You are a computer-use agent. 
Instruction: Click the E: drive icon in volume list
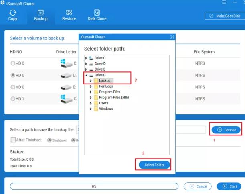pos(66,88)
